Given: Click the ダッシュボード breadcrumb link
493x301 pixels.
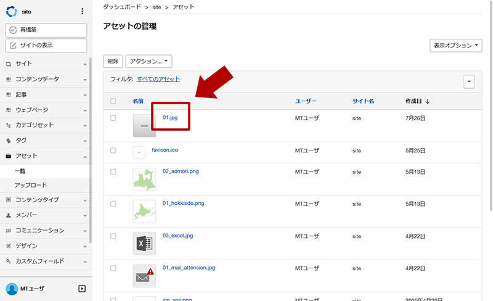Looking at the screenshot, I should pyautogui.click(x=122, y=7).
